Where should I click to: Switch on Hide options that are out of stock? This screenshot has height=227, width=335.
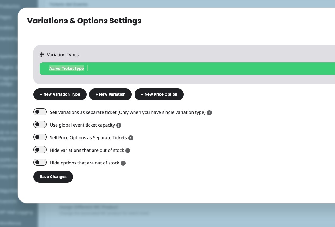[40, 163]
